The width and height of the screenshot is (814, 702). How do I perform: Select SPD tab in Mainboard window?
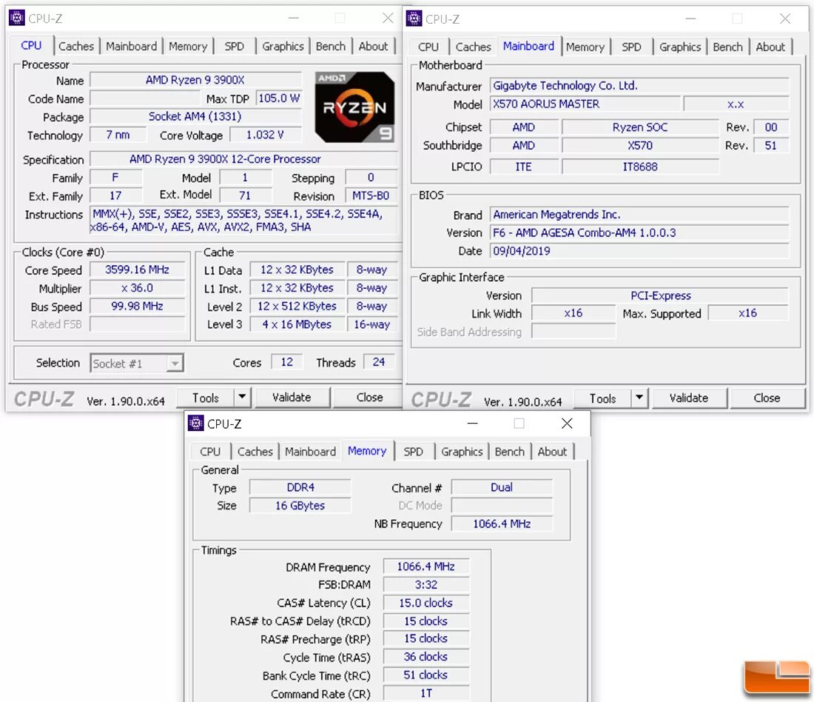point(631,47)
